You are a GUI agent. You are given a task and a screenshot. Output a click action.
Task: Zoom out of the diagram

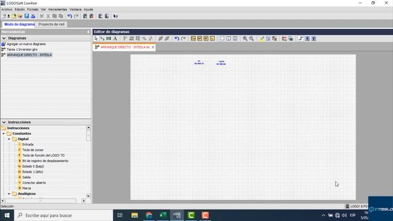[251, 38]
